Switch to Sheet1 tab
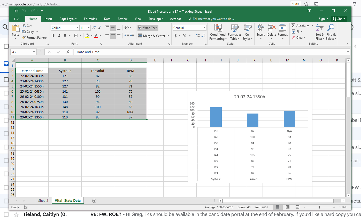This screenshot has width=361, height=217. tap(43, 200)
